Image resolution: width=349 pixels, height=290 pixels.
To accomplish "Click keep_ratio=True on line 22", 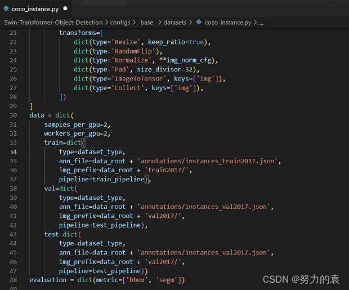I will (176, 42).
